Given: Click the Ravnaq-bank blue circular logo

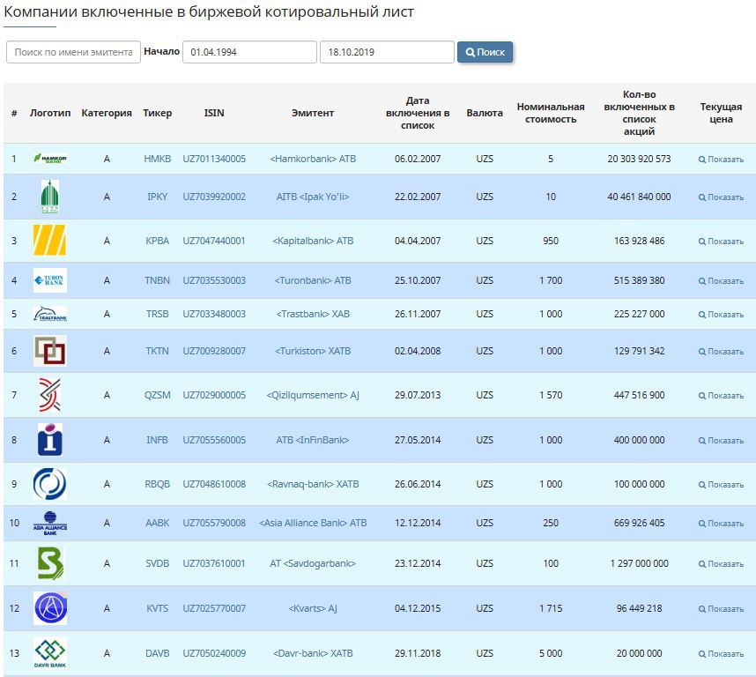Looking at the screenshot, I should click(x=50, y=484).
